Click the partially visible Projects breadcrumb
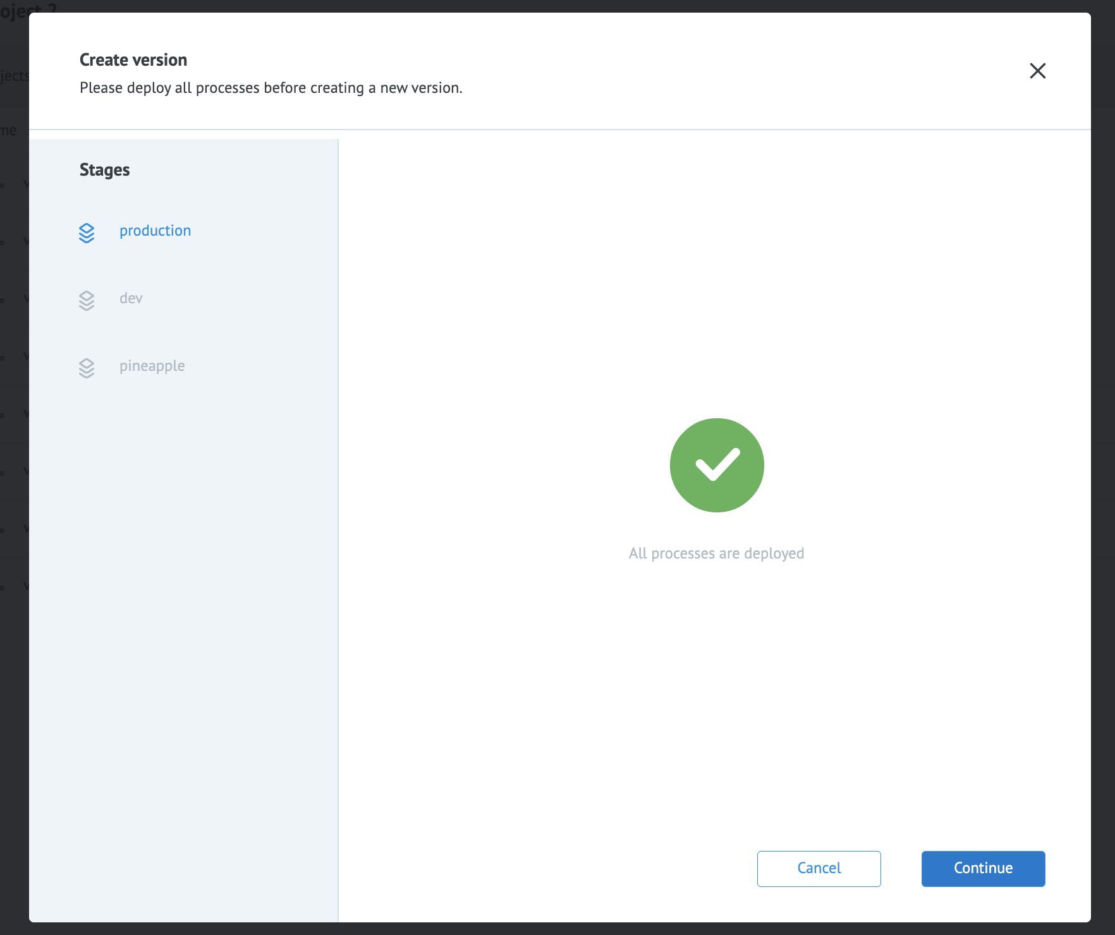 point(14,76)
